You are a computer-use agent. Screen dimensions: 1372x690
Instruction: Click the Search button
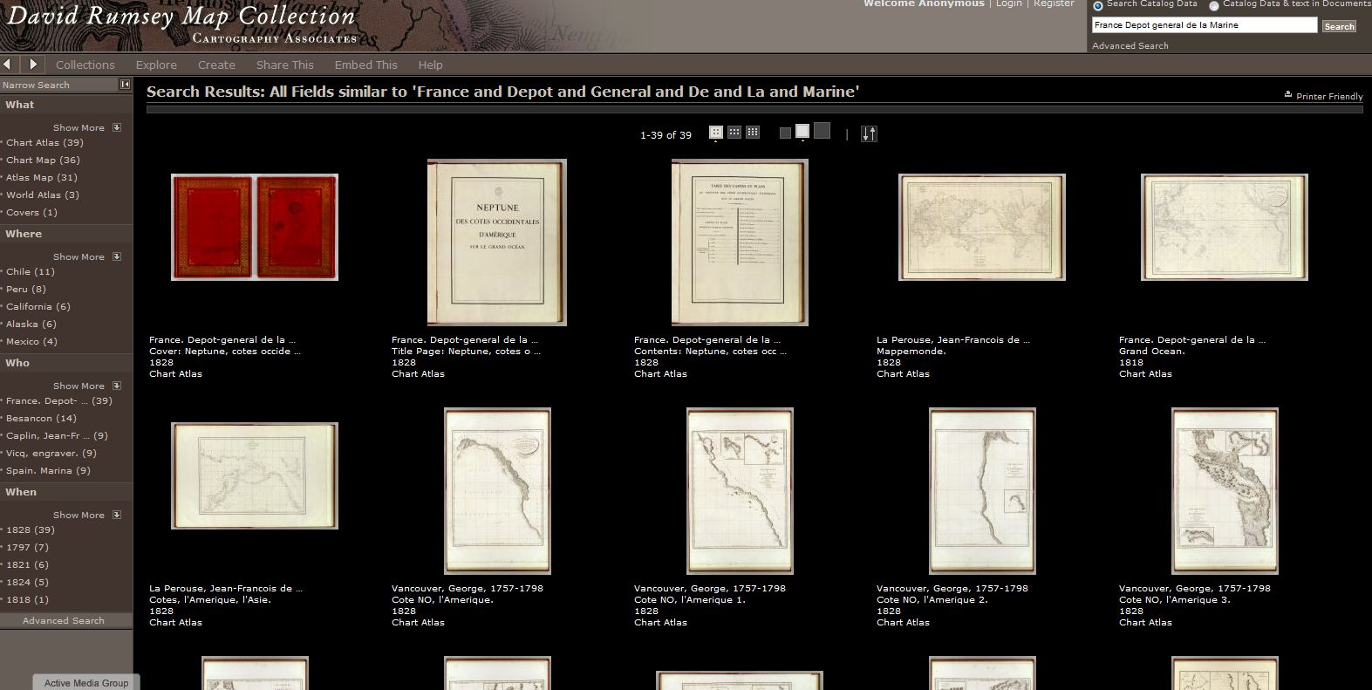coord(1339,26)
